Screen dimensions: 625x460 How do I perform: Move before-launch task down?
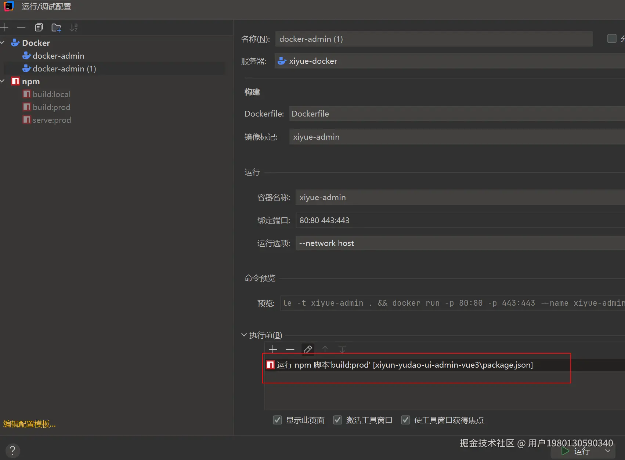pyautogui.click(x=342, y=349)
